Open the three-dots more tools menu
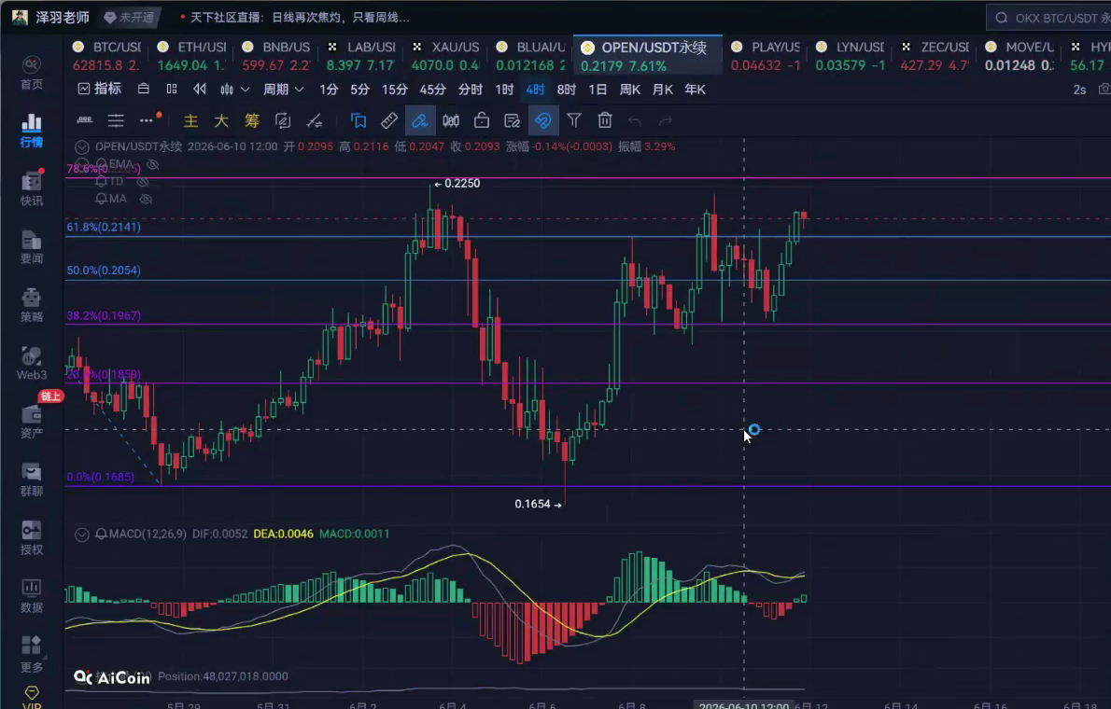1111x709 pixels. (147, 121)
